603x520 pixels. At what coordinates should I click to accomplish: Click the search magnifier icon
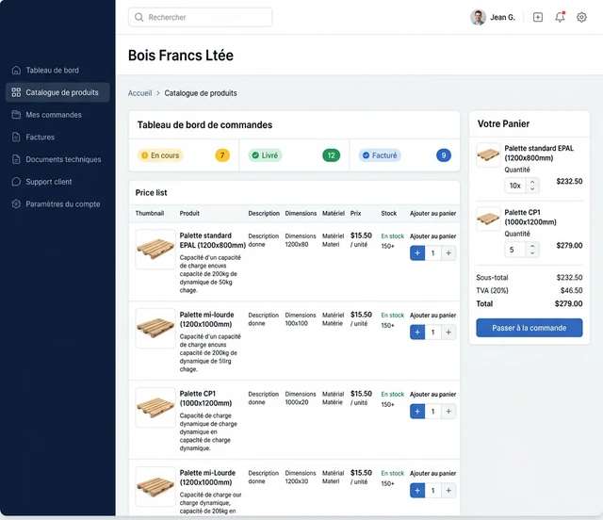tap(139, 17)
